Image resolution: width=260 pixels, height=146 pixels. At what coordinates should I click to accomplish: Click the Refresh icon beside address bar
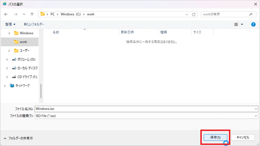click(x=194, y=14)
